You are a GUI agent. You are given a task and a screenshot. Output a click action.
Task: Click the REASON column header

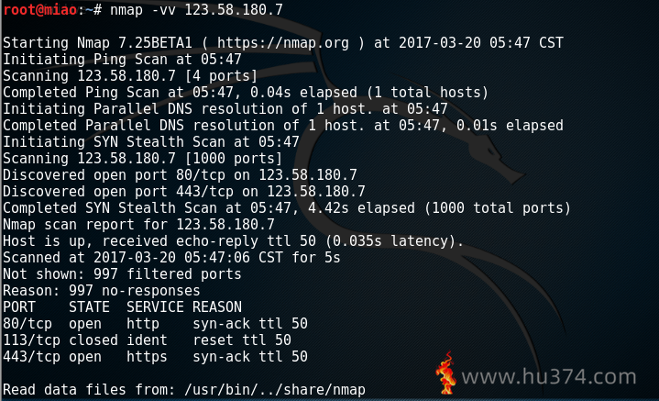pyautogui.click(x=217, y=307)
